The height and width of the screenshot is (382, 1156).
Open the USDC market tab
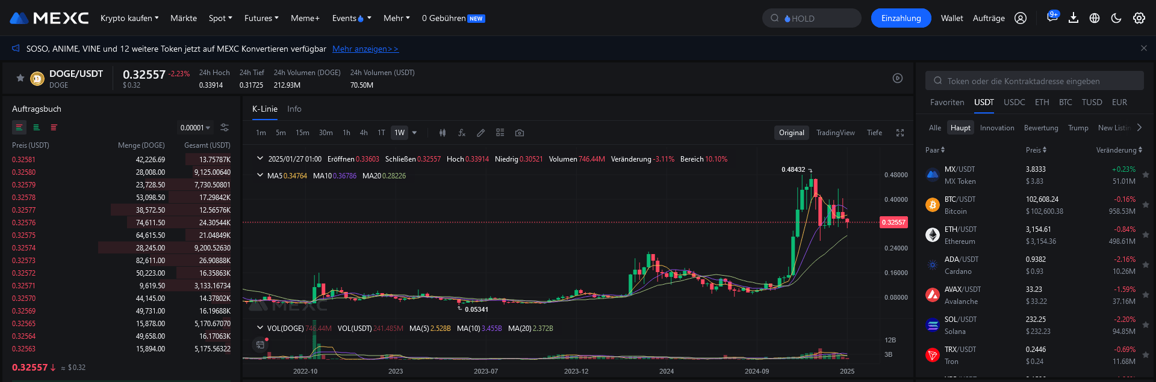pos(1014,102)
